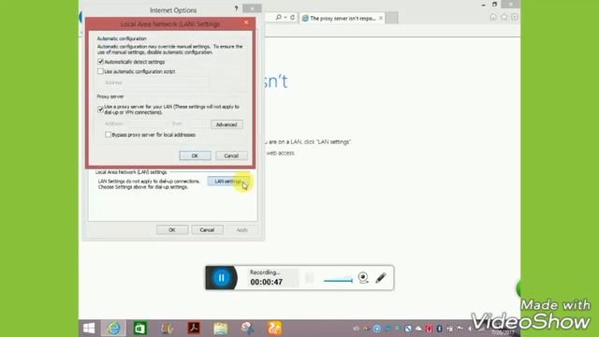Open UC Browser from taskbar
599x337 pixels.
(274, 329)
